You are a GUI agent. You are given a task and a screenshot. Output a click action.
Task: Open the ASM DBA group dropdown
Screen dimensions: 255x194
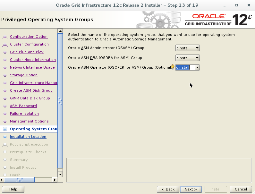pyautogui.click(x=188, y=58)
